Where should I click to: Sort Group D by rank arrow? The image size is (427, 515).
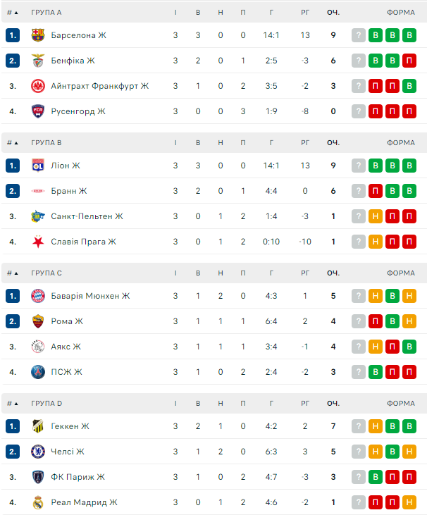click(13, 404)
